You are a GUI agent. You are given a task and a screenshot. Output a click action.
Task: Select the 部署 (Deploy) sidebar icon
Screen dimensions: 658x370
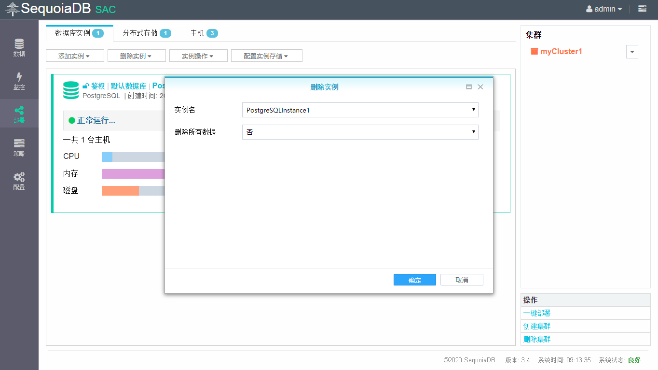[19, 114]
